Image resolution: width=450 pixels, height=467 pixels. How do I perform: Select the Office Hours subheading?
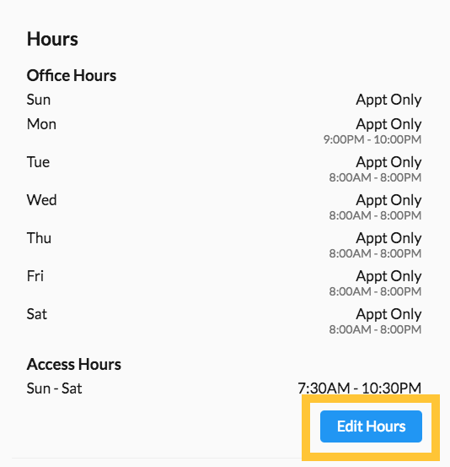pyautogui.click(x=72, y=75)
